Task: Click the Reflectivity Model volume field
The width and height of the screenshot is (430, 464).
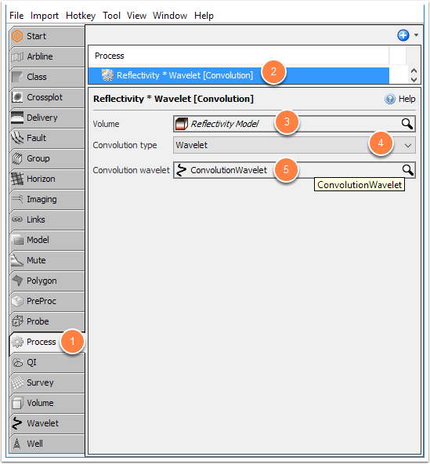Action: point(294,124)
